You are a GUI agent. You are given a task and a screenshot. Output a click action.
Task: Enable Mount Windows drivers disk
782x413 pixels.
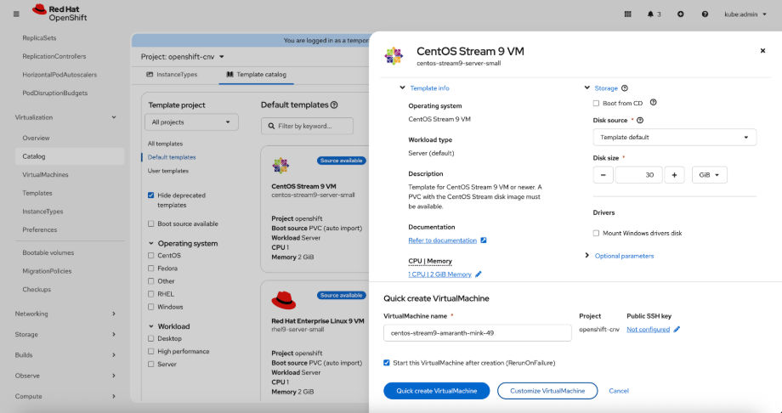(596, 233)
